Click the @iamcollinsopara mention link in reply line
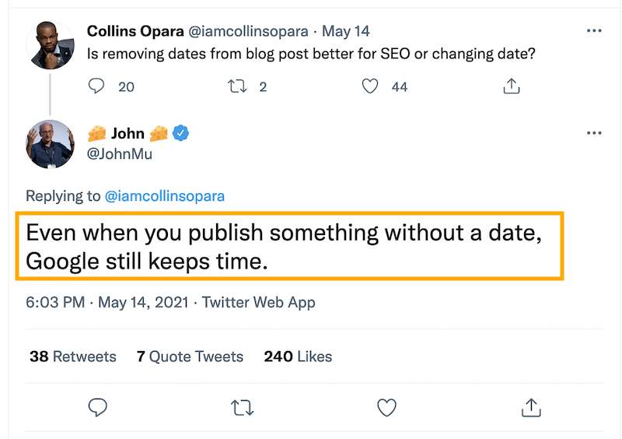 (x=164, y=196)
